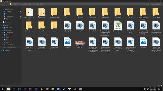Select the torent file folder

tap(42, 26)
